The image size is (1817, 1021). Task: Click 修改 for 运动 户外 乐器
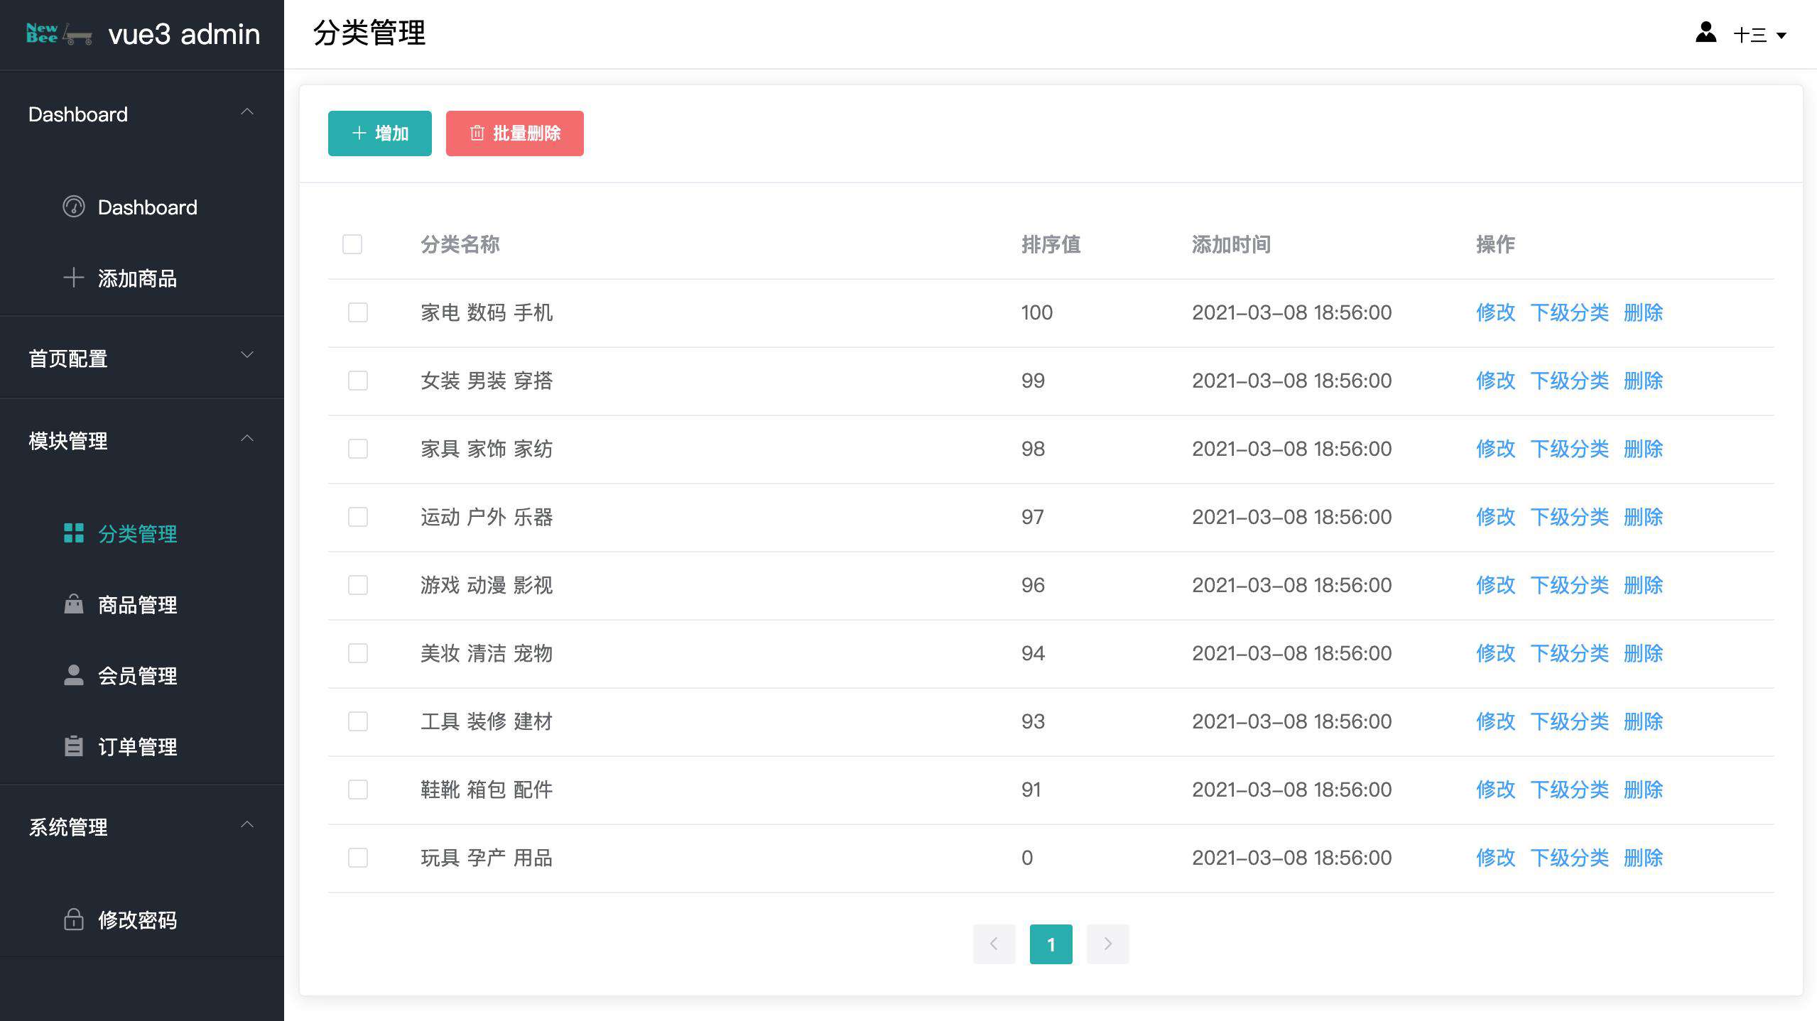tap(1496, 517)
